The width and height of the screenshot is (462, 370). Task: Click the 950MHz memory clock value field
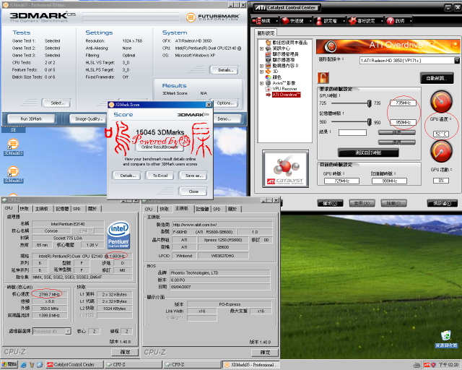403,122
